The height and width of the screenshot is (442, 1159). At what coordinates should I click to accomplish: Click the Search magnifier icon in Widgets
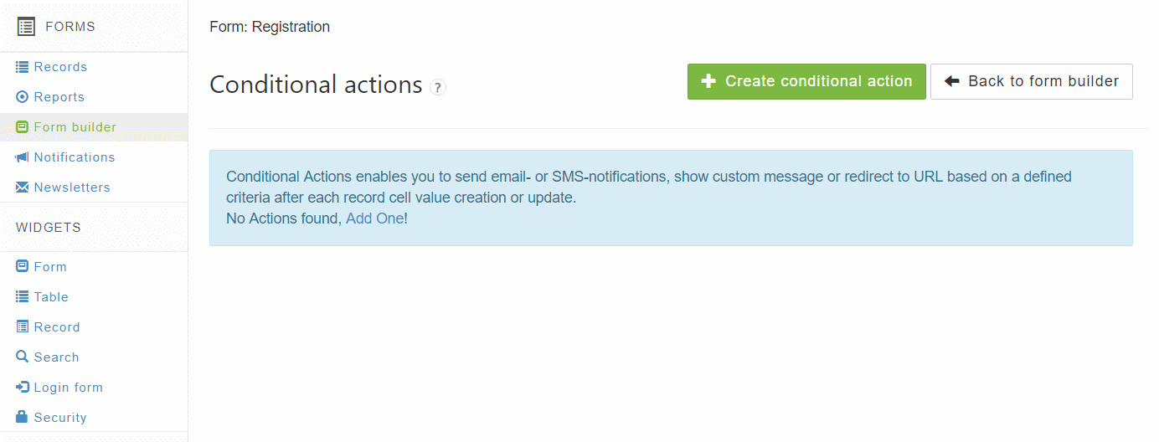tap(23, 357)
